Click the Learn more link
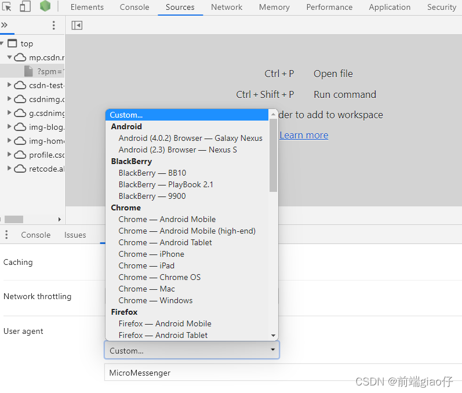The height and width of the screenshot is (393, 462). click(x=304, y=135)
